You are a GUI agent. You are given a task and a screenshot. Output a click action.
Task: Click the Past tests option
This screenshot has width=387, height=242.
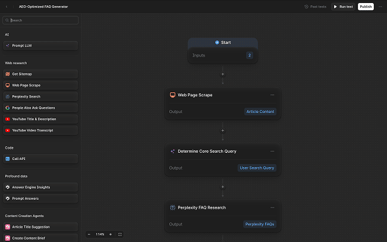tap(315, 7)
